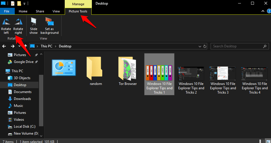271x143 pixels.
Task: Click Desktop in address breadcrumb
Action: [x=65, y=46]
